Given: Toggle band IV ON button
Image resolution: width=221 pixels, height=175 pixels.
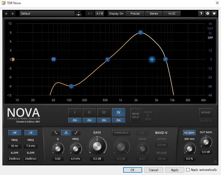Looking at the screenshot, I should click(118, 120).
